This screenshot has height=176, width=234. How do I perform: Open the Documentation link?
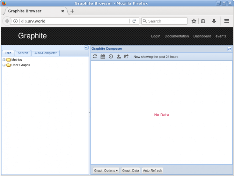(x=177, y=36)
